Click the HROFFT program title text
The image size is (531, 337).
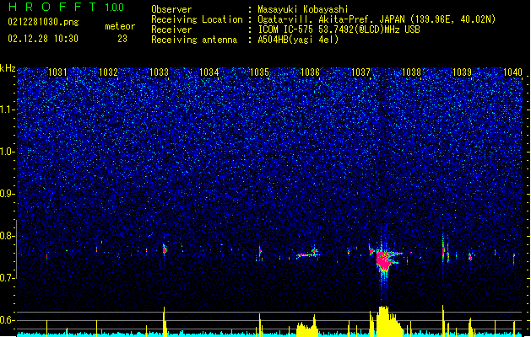tap(51, 7)
